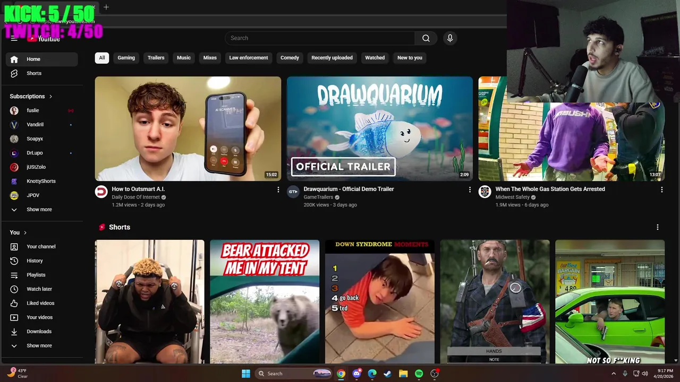Click the Windows taskbar search box
Viewport: 680px width, 382px height.
[x=294, y=374]
